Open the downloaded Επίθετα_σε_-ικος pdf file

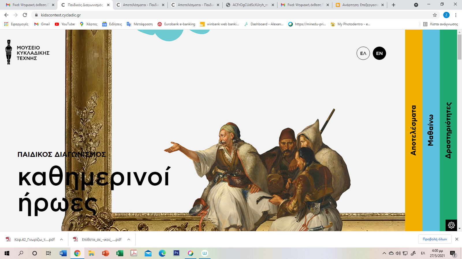click(x=98, y=239)
